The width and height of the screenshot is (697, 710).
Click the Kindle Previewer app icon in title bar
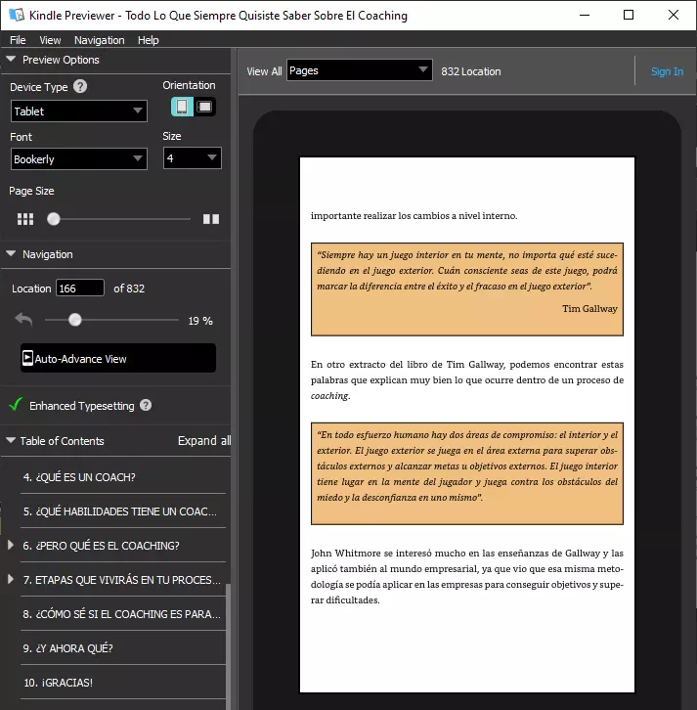pyautogui.click(x=17, y=15)
